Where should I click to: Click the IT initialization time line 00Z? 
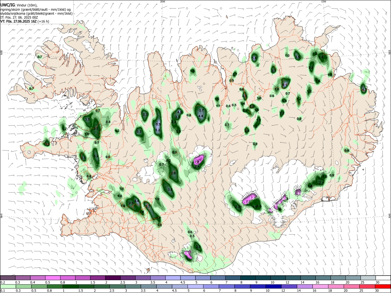(x=19, y=17)
